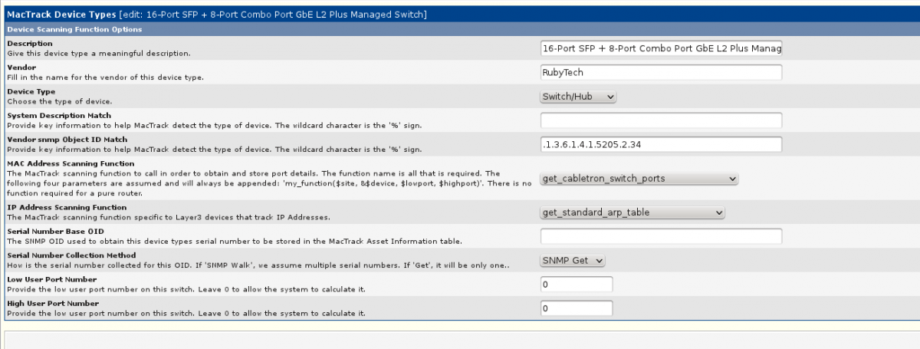Click the Vendor snmp Object ID Match label
920x349 pixels.
[x=67, y=140]
